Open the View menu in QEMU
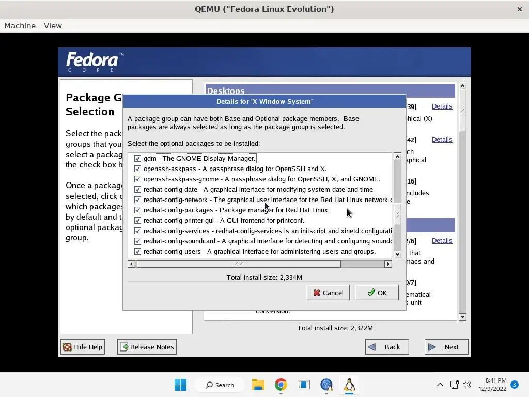 click(x=53, y=26)
